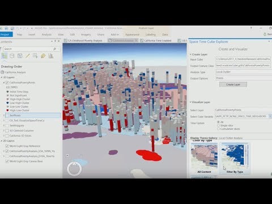Toggle World Light Gray Canvas Base checkbox
Viewport: 272px width, 204px height.
7,161
